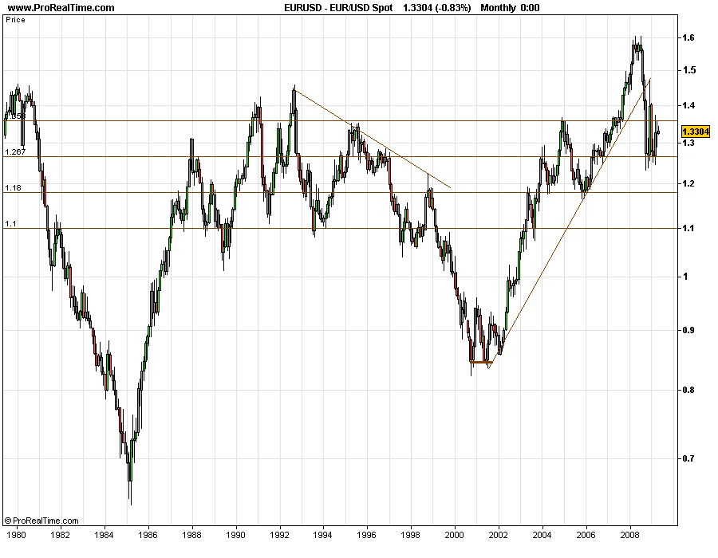Click the Price label in chart corner
Screen dimensions: 718x558
point(16,20)
